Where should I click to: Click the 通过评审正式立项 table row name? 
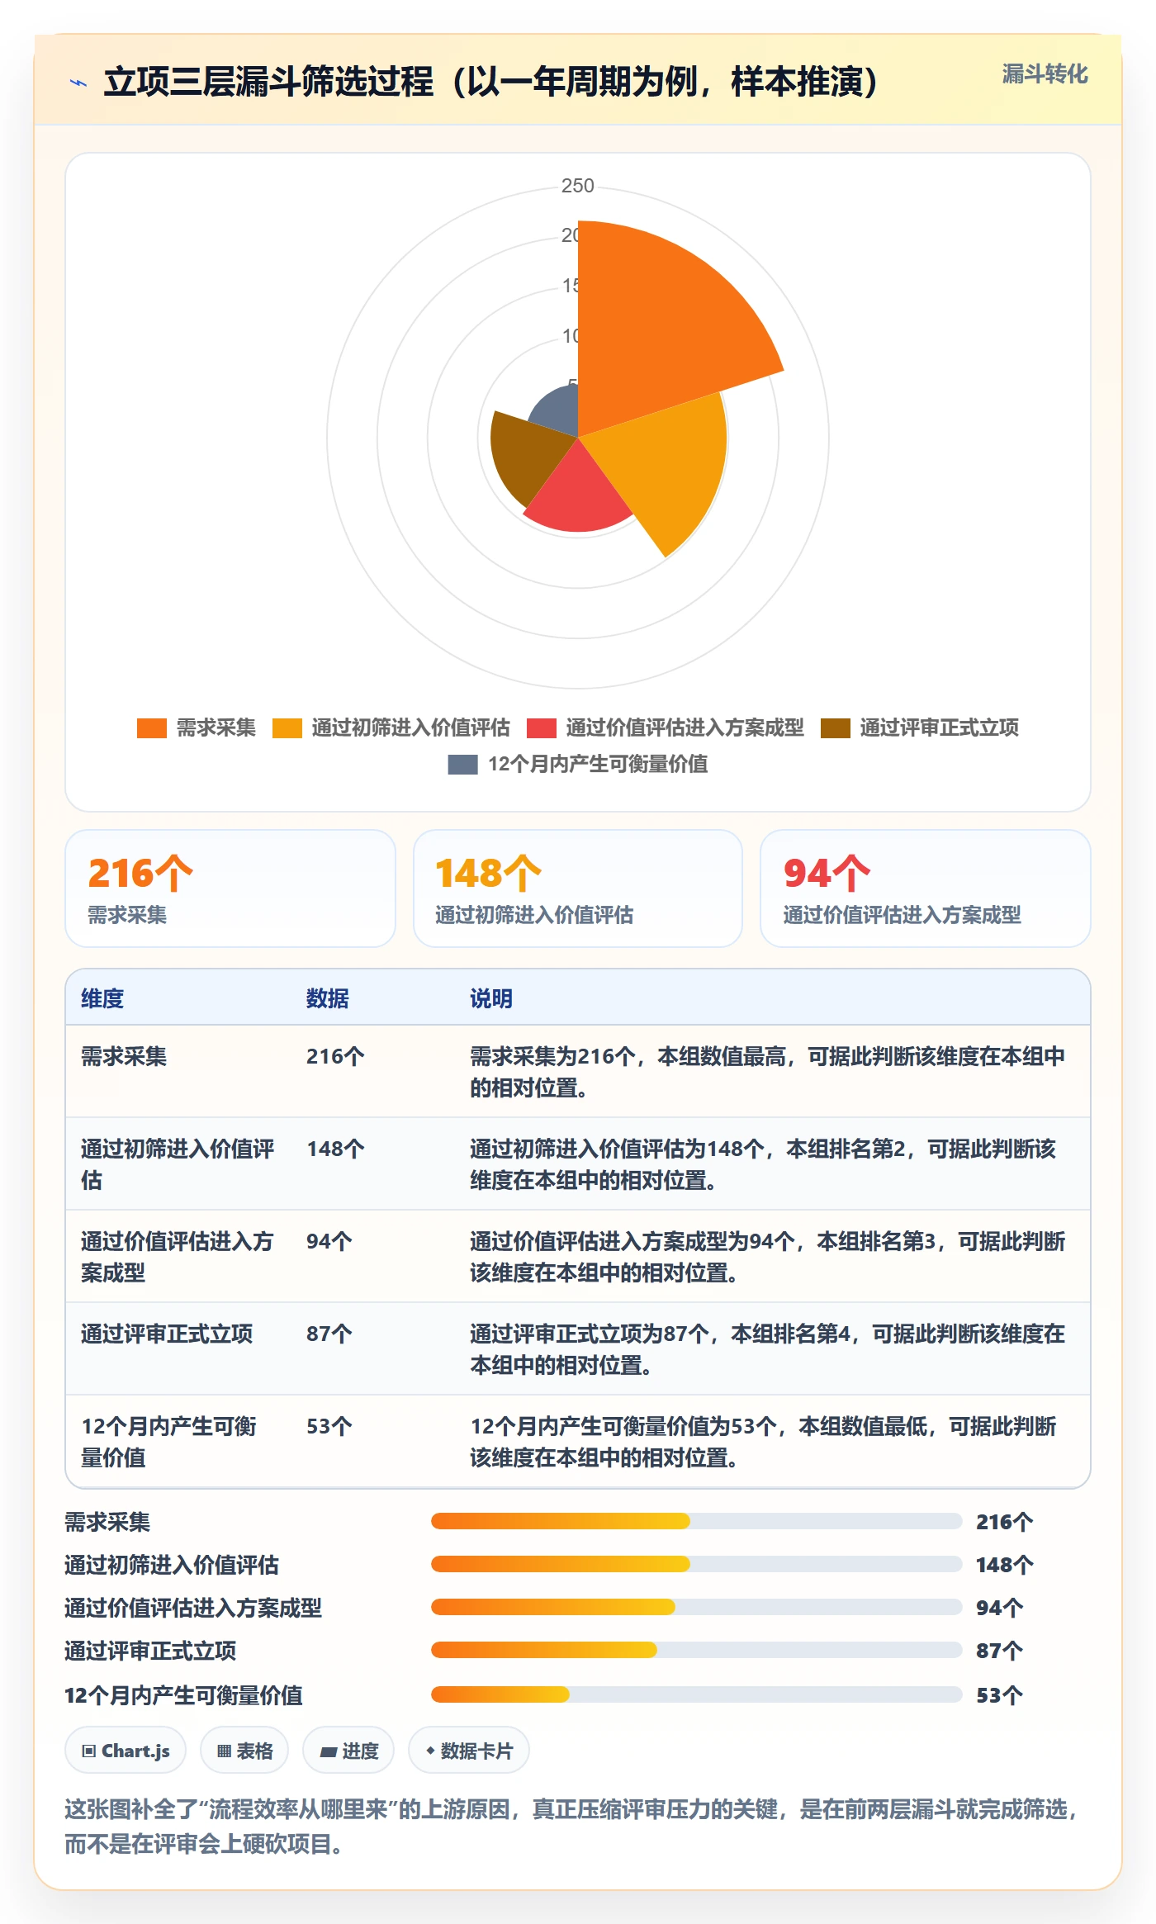tap(167, 1334)
